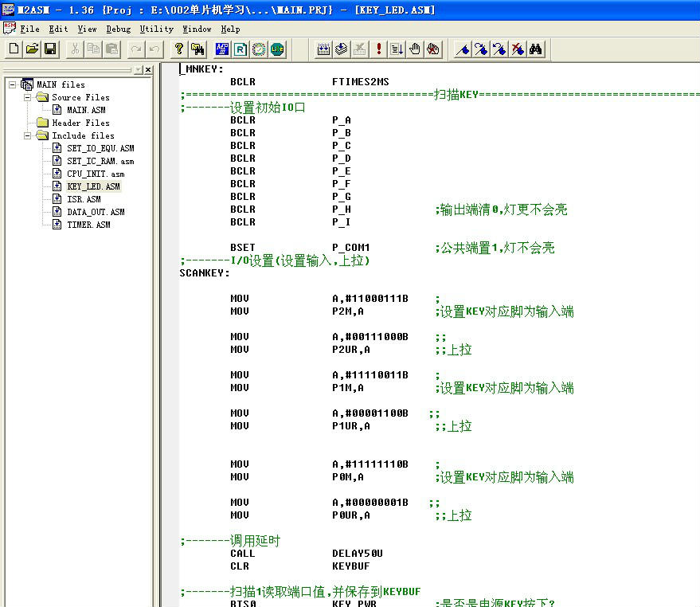Collapse the Include files folder
Screen dimensions: 700x607
click(28, 135)
